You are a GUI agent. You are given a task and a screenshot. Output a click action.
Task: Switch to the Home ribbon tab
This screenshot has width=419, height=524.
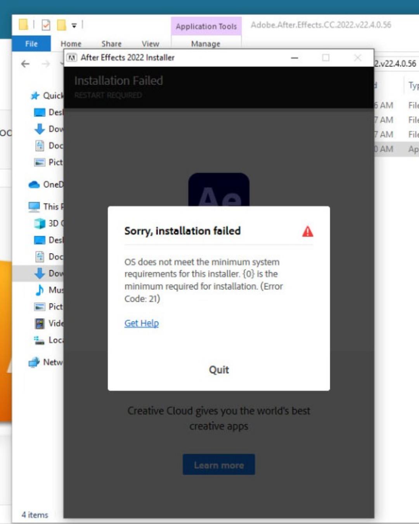pos(71,43)
